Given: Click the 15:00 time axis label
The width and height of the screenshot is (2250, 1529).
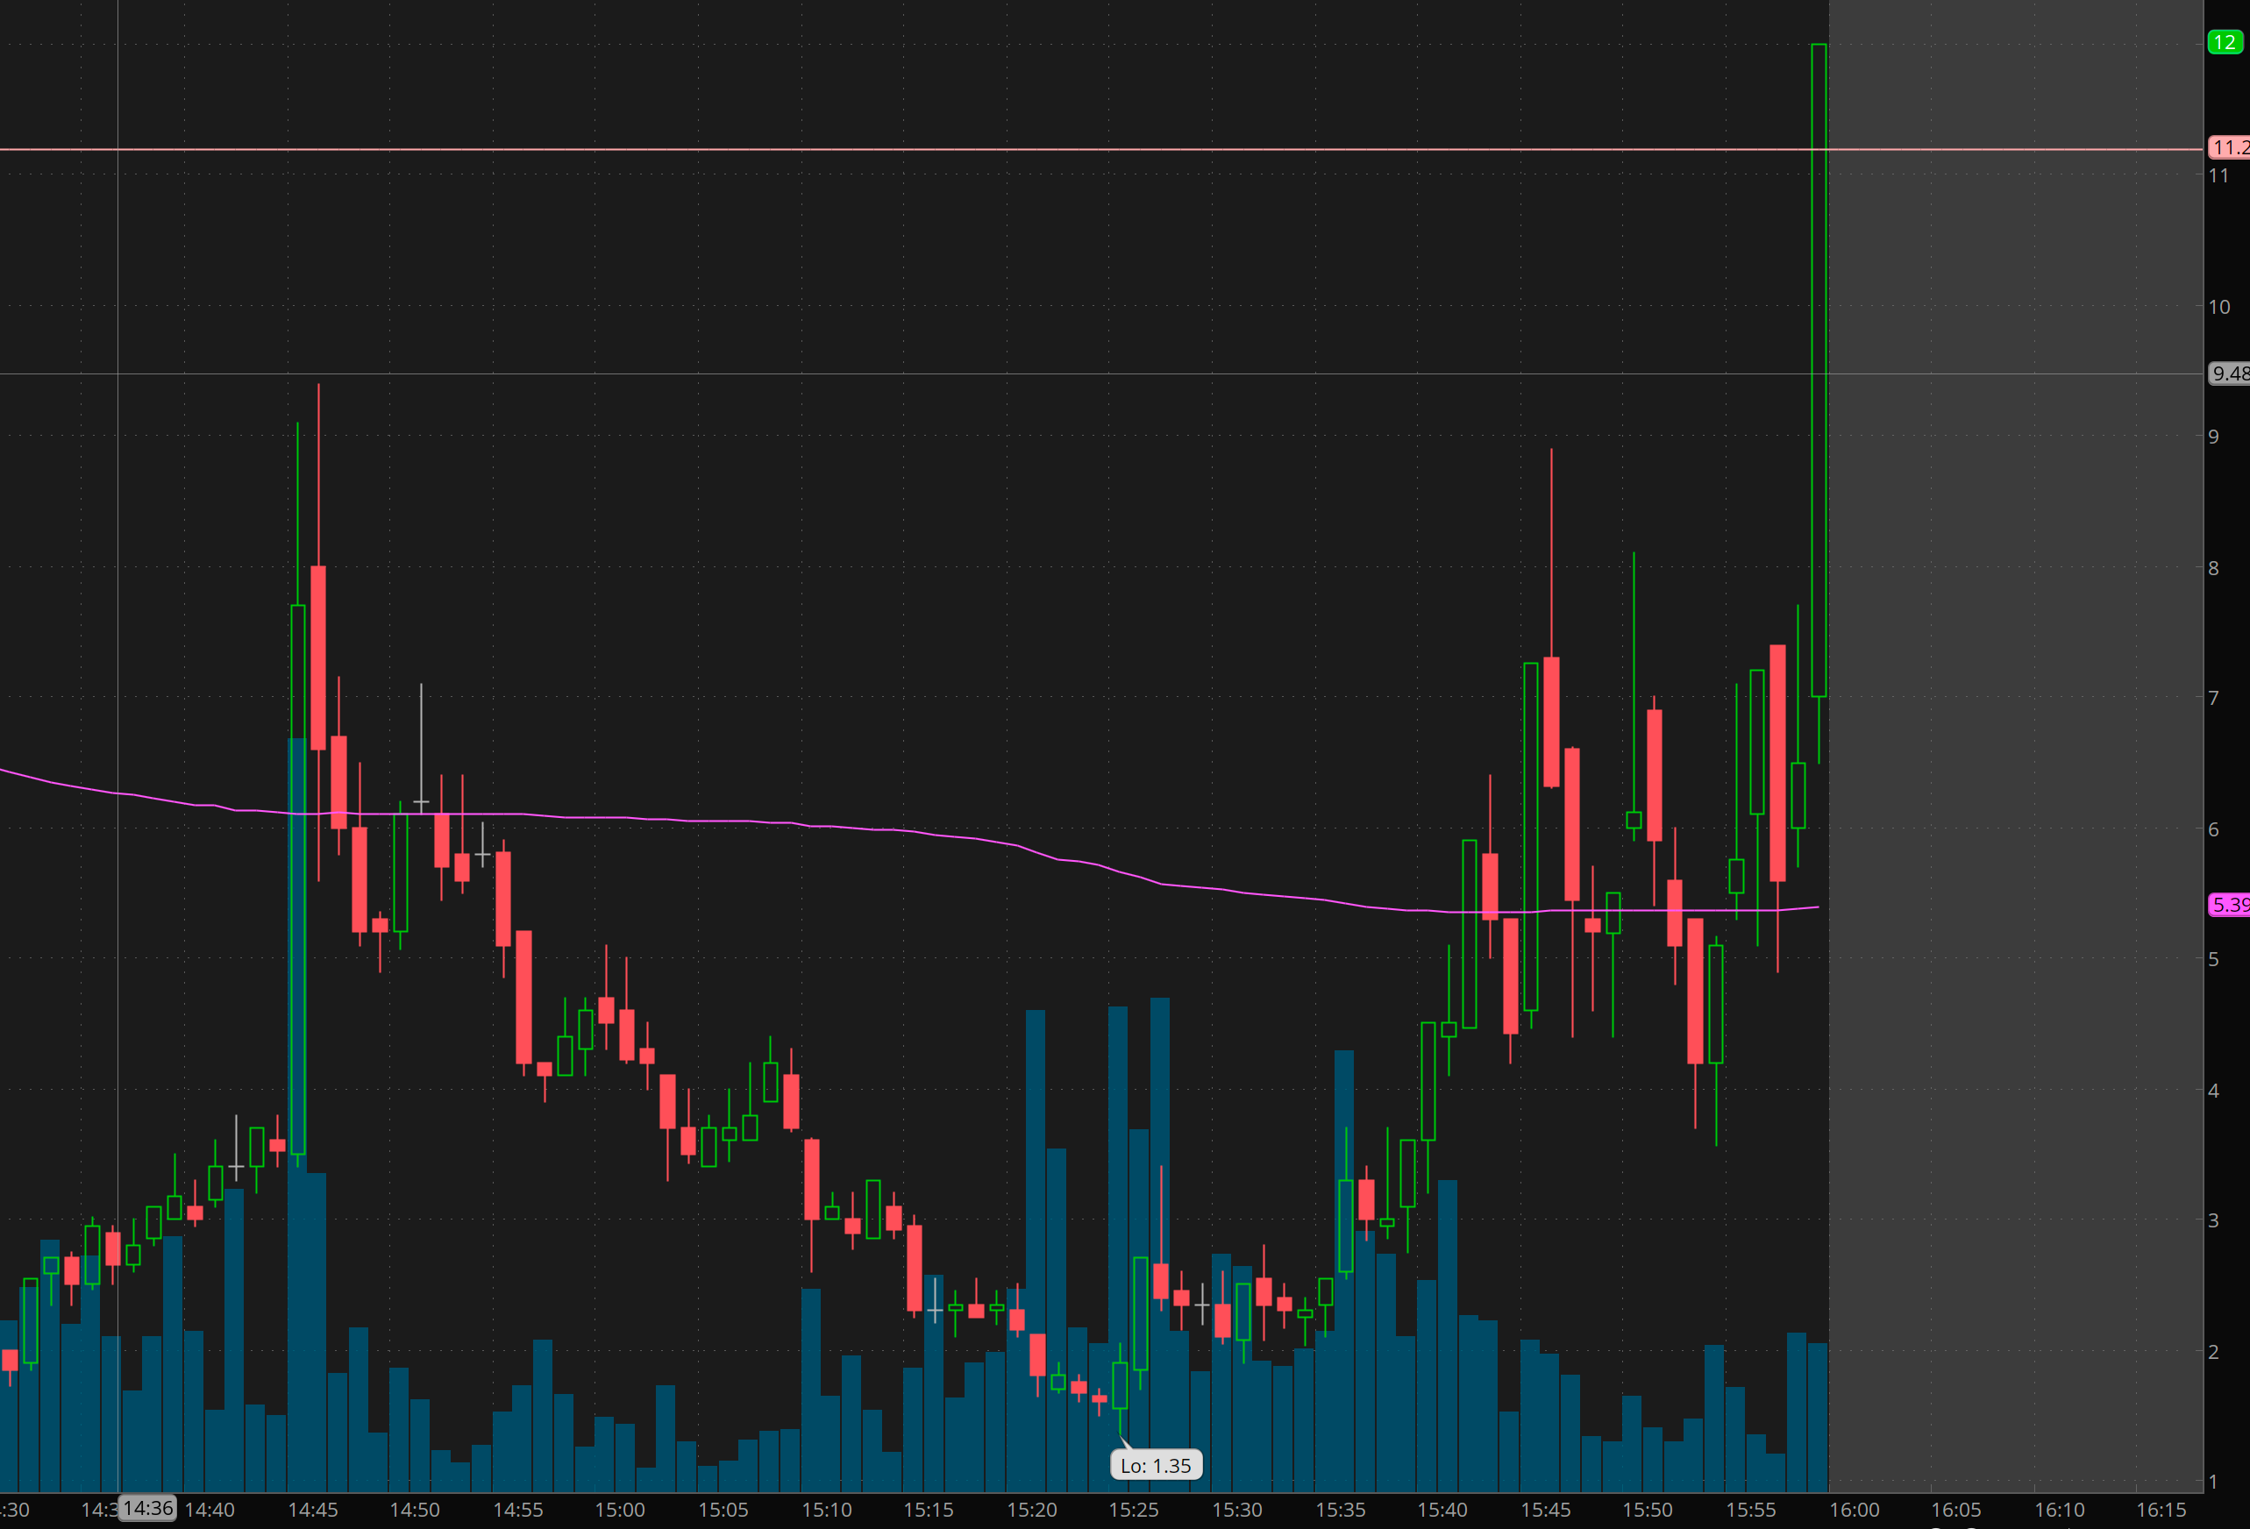Looking at the screenshot, I should click(x=620, y=1510).
